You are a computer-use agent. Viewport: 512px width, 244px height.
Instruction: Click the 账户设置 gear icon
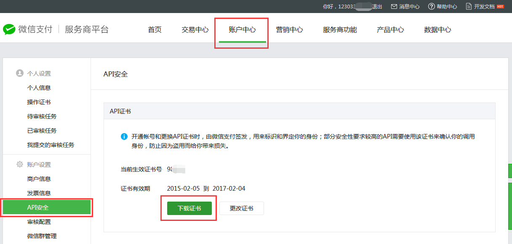pyautogui.click(x=19, y=165)
